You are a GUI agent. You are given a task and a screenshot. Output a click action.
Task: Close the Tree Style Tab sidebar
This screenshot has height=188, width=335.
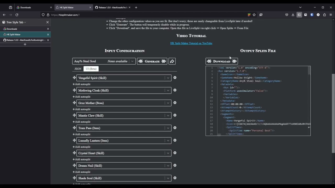tap(47, 22)
